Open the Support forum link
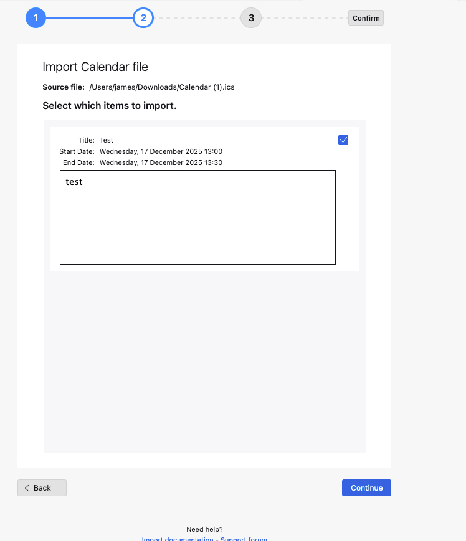466x541 pixels. coord(244,539)
